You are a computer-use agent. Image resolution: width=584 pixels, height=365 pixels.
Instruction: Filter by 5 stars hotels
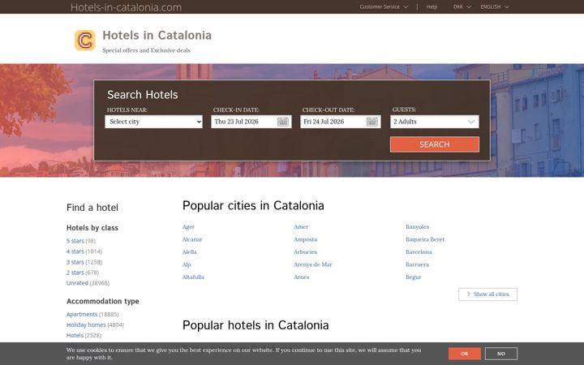click(x=75, y=241)
